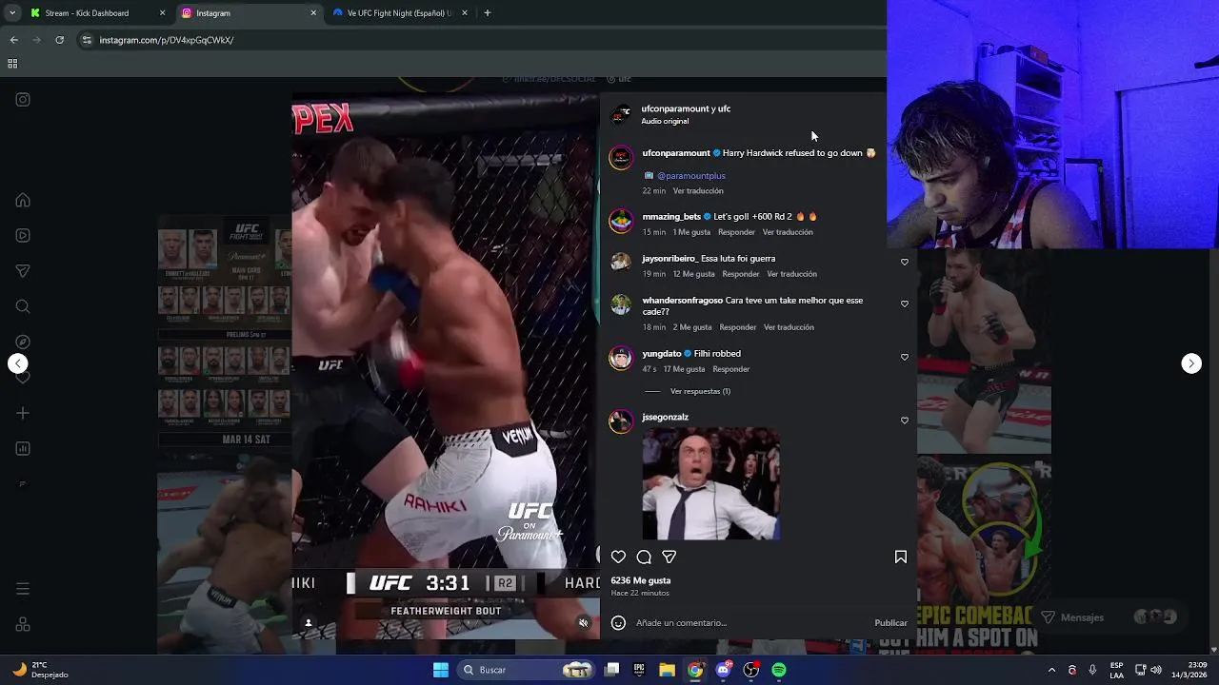1219x685 pixels.
Task: Click the comment bubble icon under post
Action: tap(644, 558)
